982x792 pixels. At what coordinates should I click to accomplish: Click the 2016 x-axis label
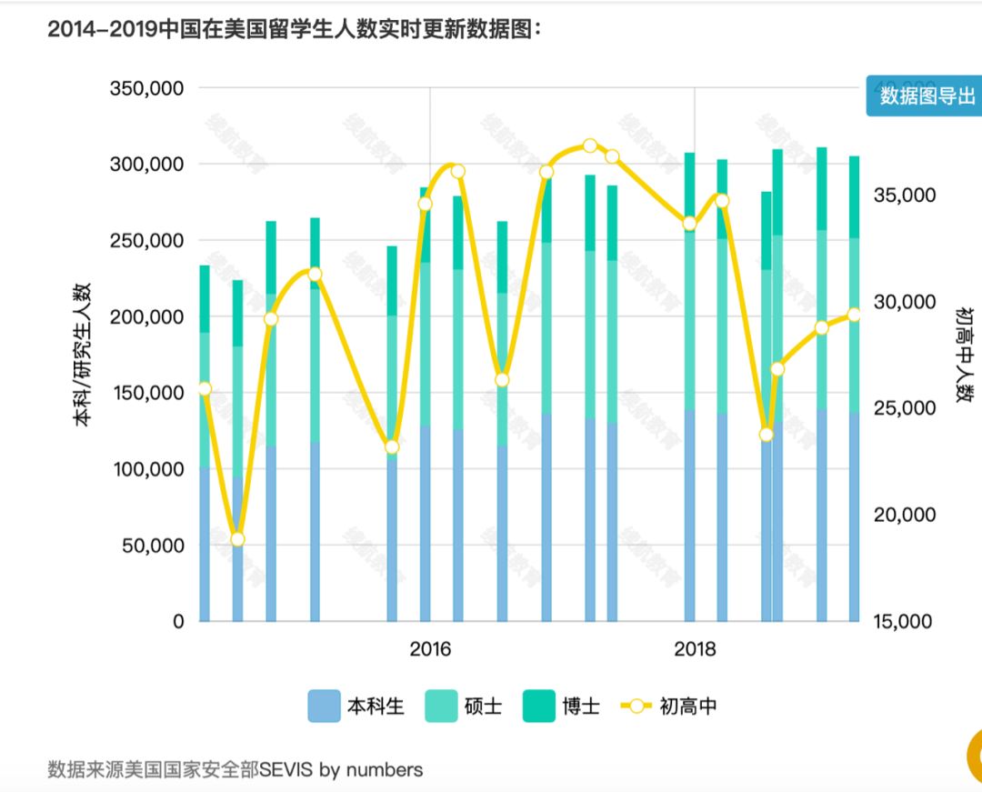tap(430, 649)
